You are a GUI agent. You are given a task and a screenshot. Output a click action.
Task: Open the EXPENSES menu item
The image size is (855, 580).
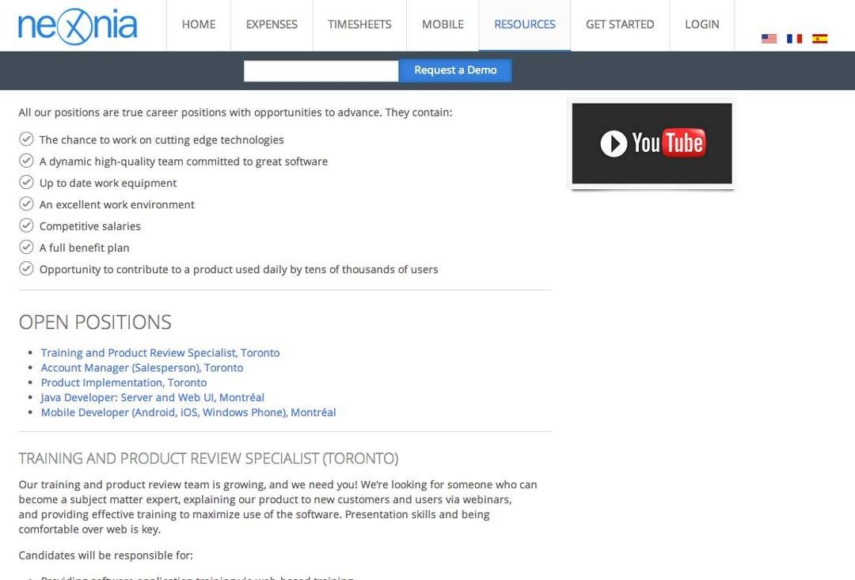click(272, 25)
